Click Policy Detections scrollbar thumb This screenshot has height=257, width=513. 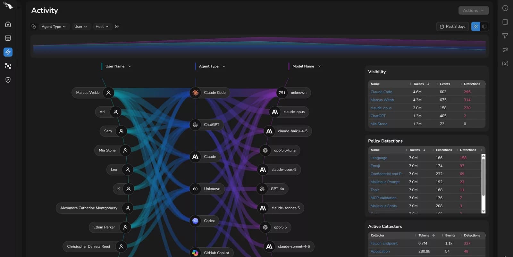[484, 177]
